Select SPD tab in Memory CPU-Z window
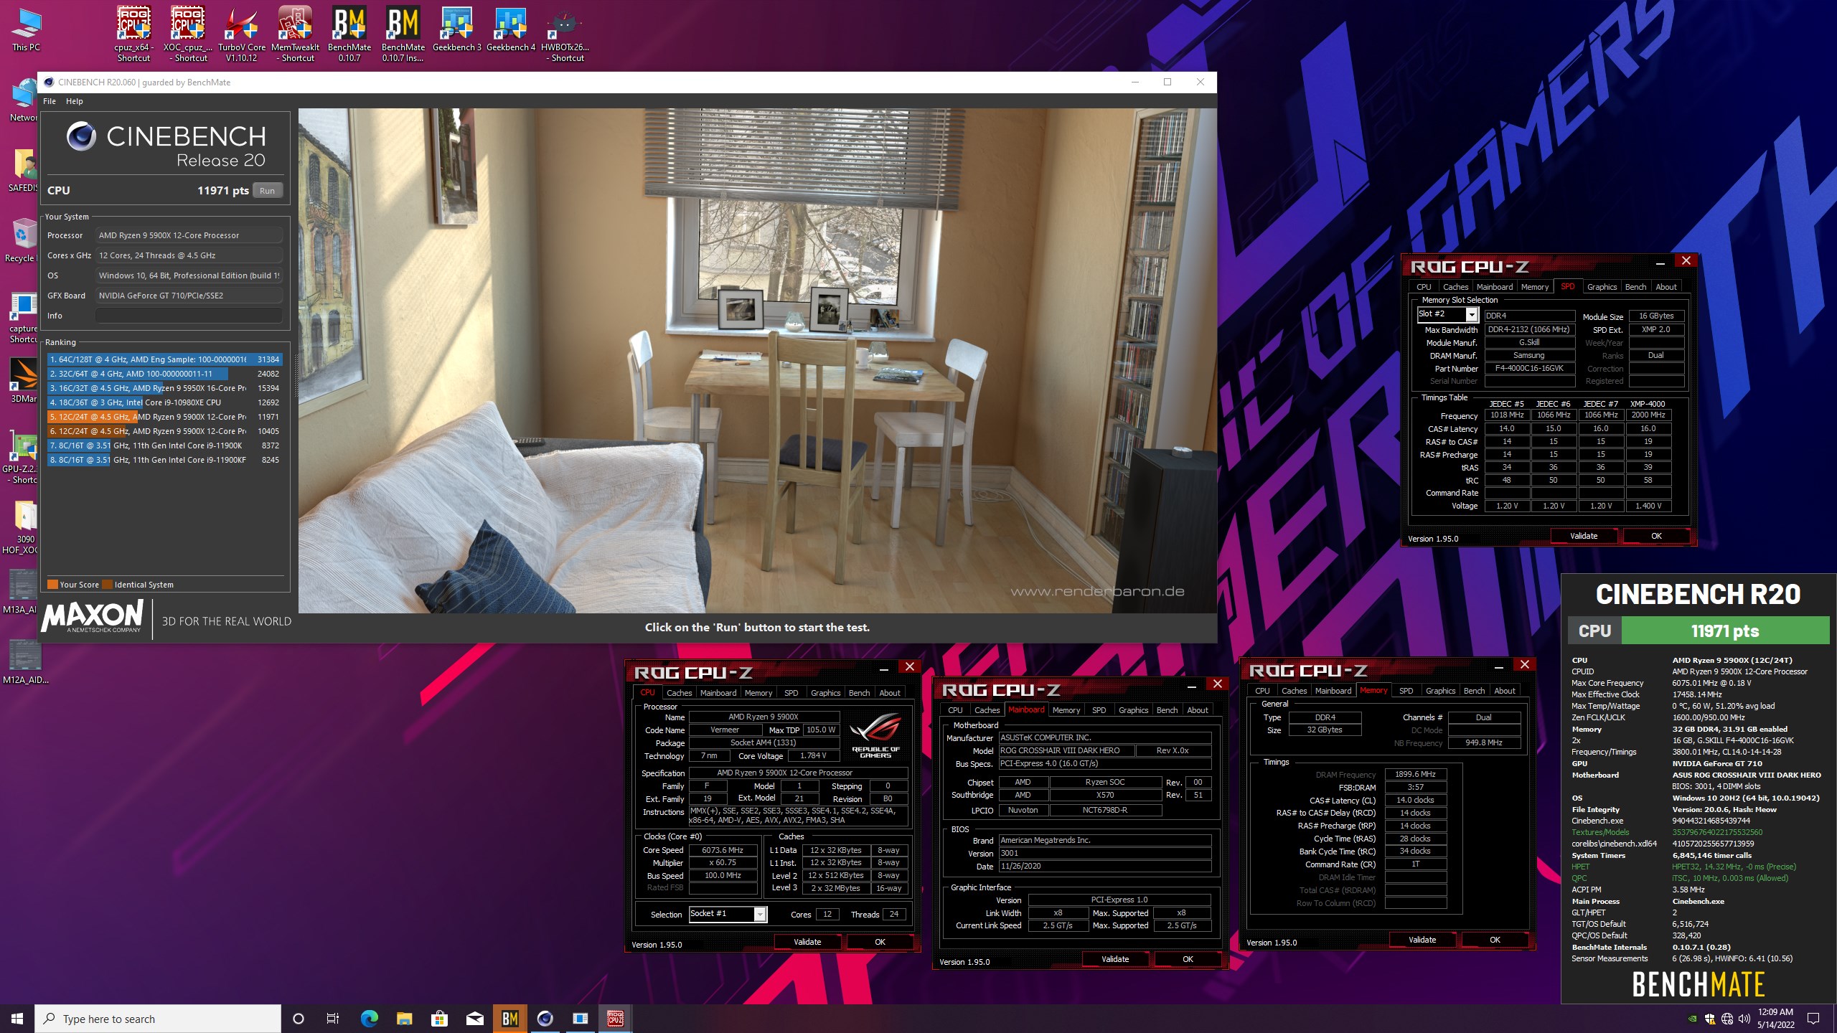 1406,691
